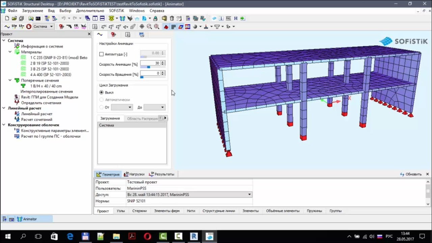This screenshot has width=432, height=243.
Task: Select Система in the Загружения list
Action: point(132,125)
